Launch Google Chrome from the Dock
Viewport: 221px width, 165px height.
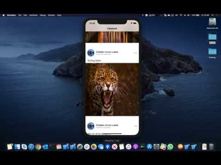(38, 147)
